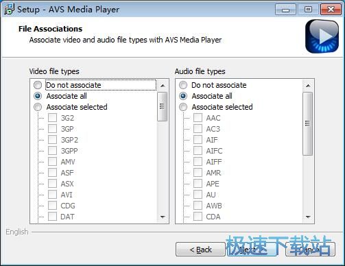The image size is (345, 266).
Task: Tick the AIF audio checkbox
Action: click(198, 140)
